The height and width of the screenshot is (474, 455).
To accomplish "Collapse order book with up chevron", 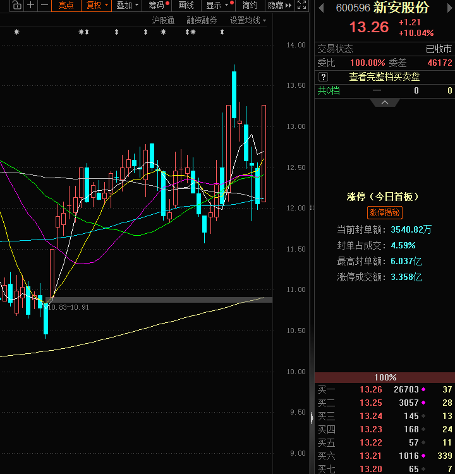I will click(x=385, y=103).
